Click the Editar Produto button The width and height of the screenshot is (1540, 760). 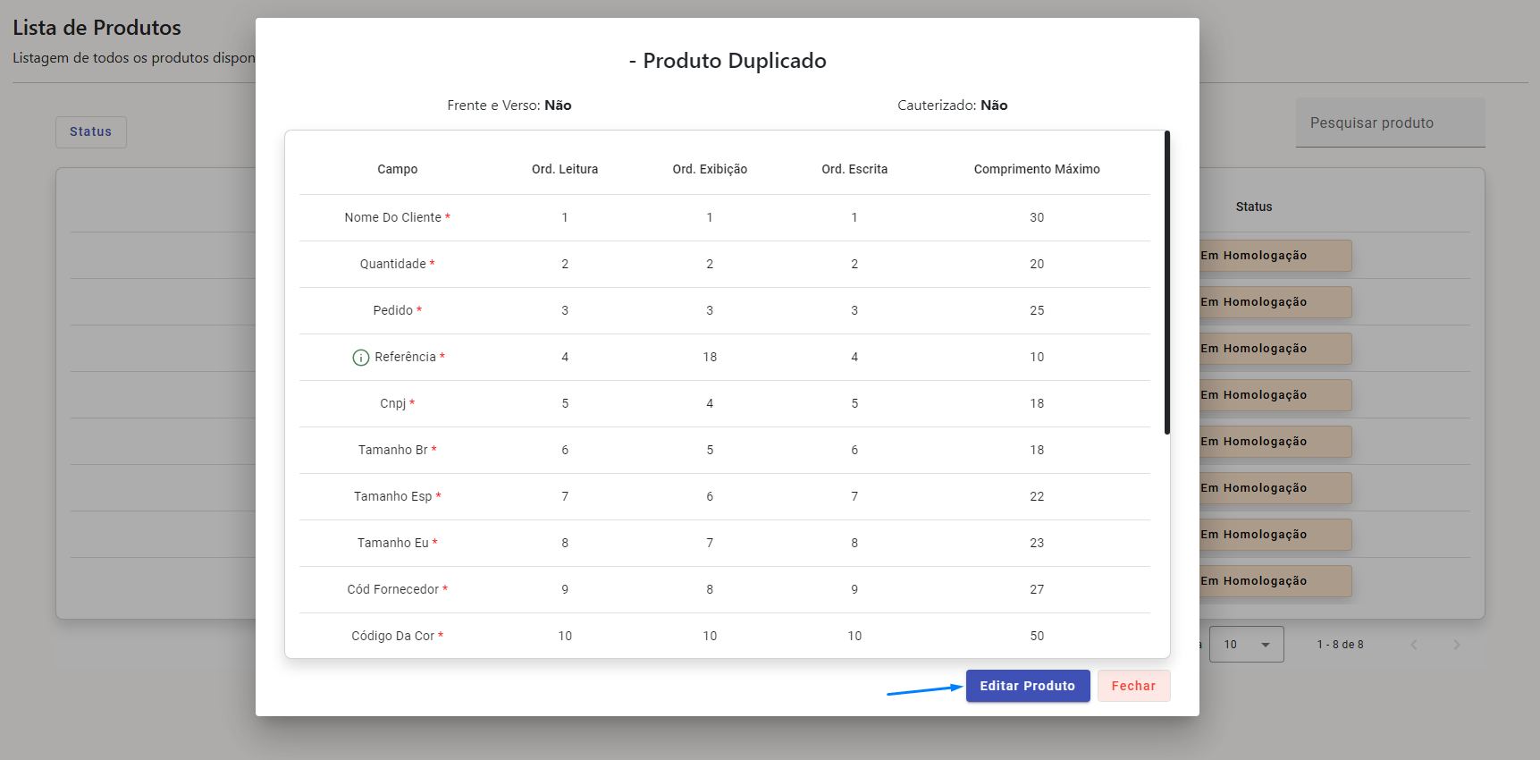1027,686
